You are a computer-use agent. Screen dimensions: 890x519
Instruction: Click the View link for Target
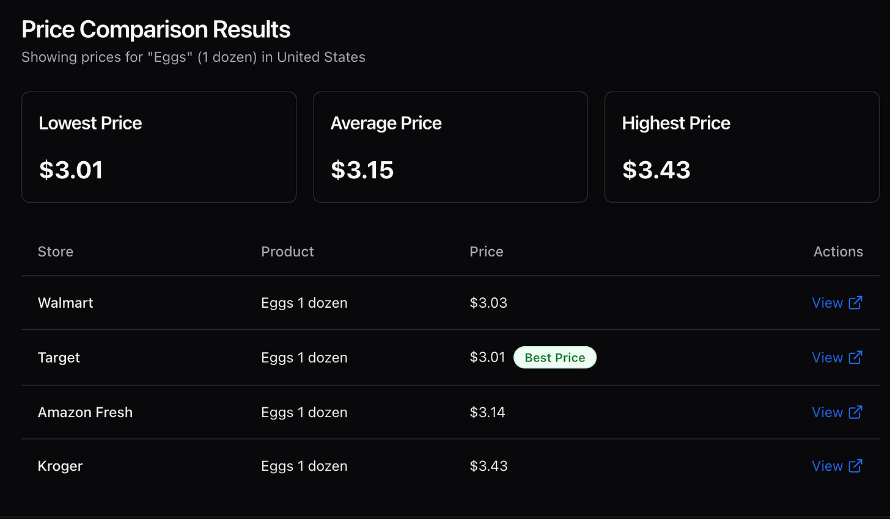[x=837, y=358]
